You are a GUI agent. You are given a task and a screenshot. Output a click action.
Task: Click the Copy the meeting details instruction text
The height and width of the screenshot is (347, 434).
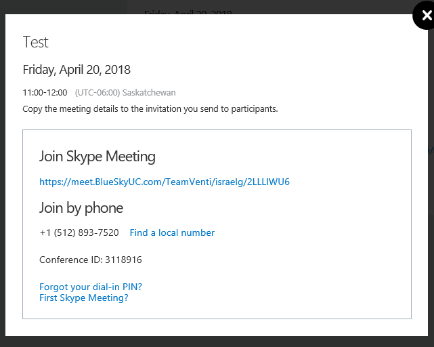coord(150,109)
